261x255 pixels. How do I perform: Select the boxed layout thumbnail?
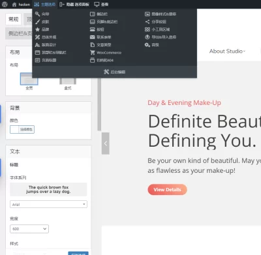coord(68,81)
